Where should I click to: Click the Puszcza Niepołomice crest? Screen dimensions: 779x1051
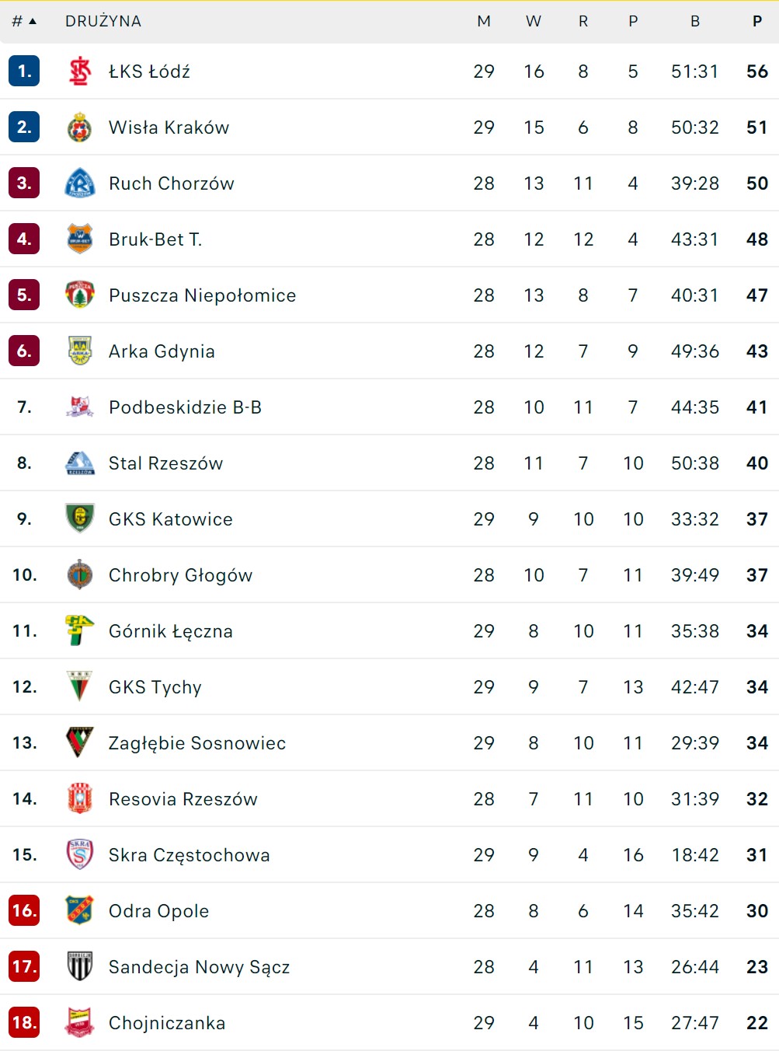[80, 295]
